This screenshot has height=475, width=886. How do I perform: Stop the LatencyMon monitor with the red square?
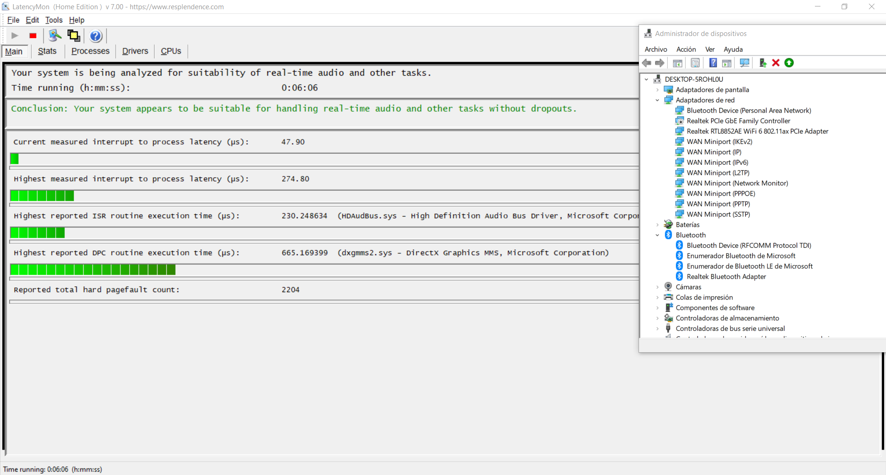pyautogui.click(x=33, y=36)
